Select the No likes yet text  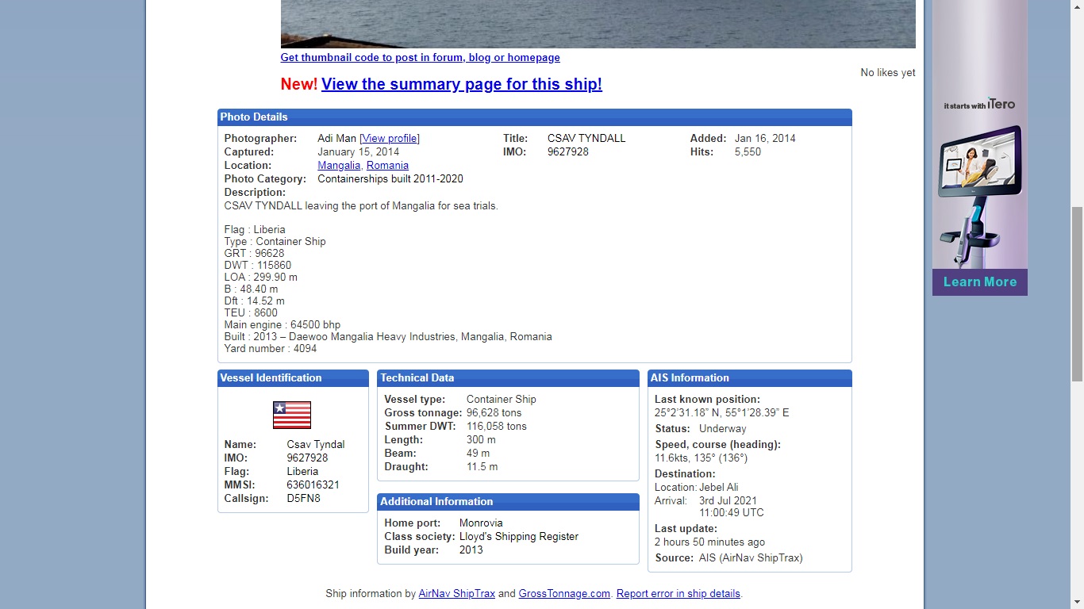(x=888, y=73)
